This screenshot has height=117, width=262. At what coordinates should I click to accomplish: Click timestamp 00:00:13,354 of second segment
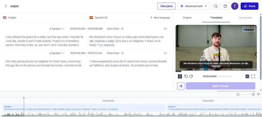(x=95, y=53)
